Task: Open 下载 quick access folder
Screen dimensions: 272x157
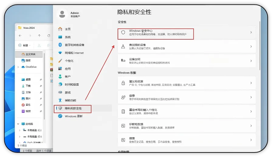Action: coord(26,86)
